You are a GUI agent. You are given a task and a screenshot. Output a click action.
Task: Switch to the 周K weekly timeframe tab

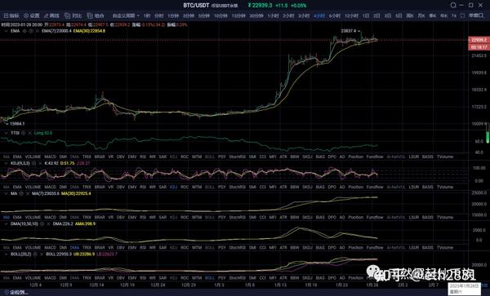[410, 15]
